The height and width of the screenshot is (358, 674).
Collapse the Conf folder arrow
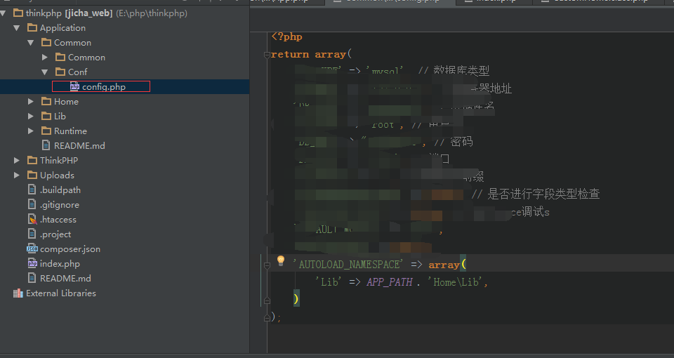click(x=45, y=72)
